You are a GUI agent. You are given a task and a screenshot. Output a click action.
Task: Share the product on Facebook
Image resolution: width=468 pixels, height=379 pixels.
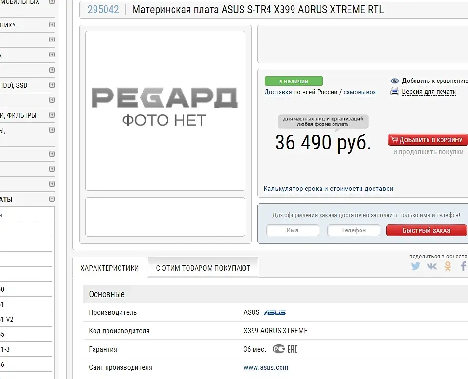[463, 266]
